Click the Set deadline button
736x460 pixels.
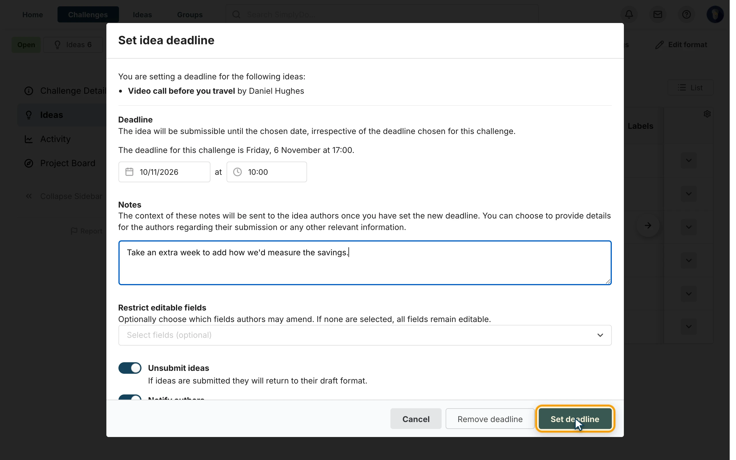(575, 419)
